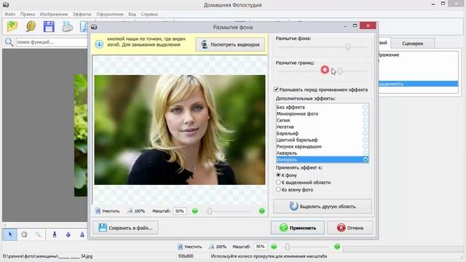
Task: Click the blue floppy disk save icon
Action: pyautogui.click(x=49, y=26)
